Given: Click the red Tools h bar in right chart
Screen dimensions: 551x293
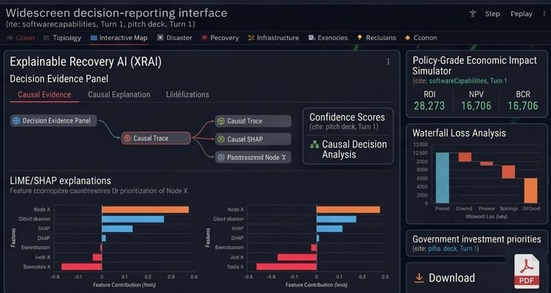Looking at the screenshot, I should [x=286, y=266].
